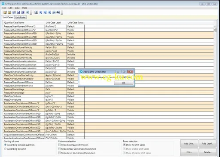The height and width of the screenshot is (157, 220).
Task: Click the LMS app icon in main title bar
Action: pyautogui.click(x=3, y=4)
